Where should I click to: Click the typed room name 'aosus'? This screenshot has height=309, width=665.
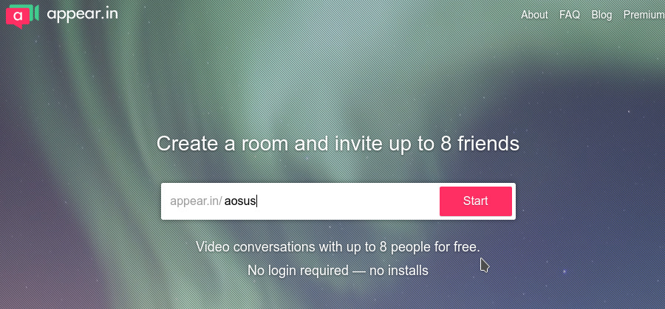240,201
